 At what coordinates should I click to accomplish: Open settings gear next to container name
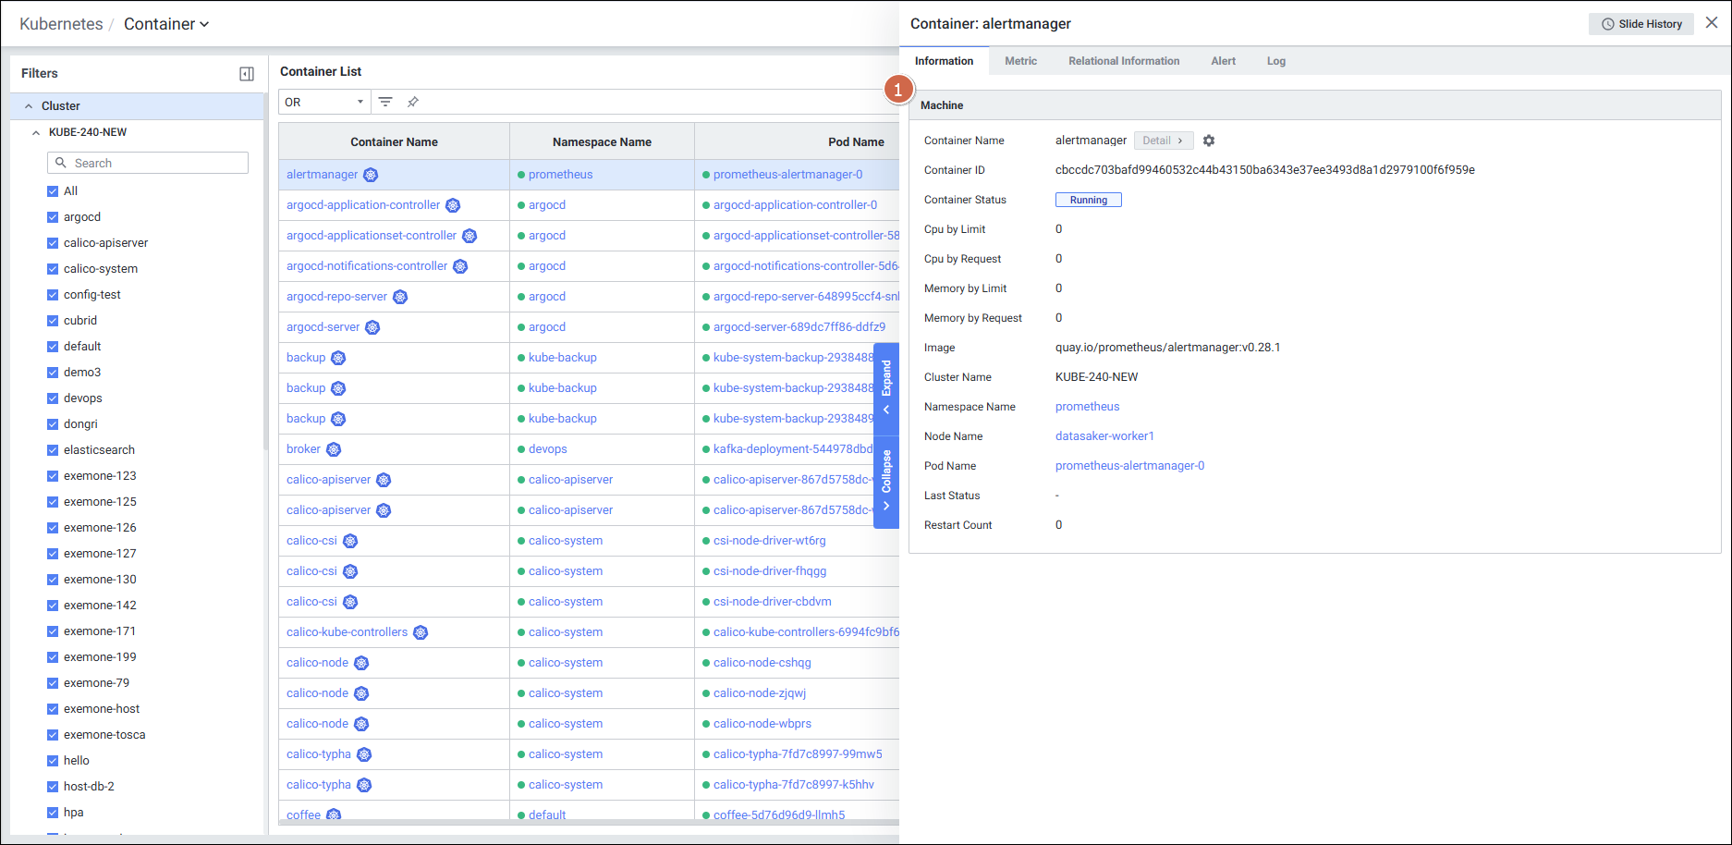[1209, 141]
